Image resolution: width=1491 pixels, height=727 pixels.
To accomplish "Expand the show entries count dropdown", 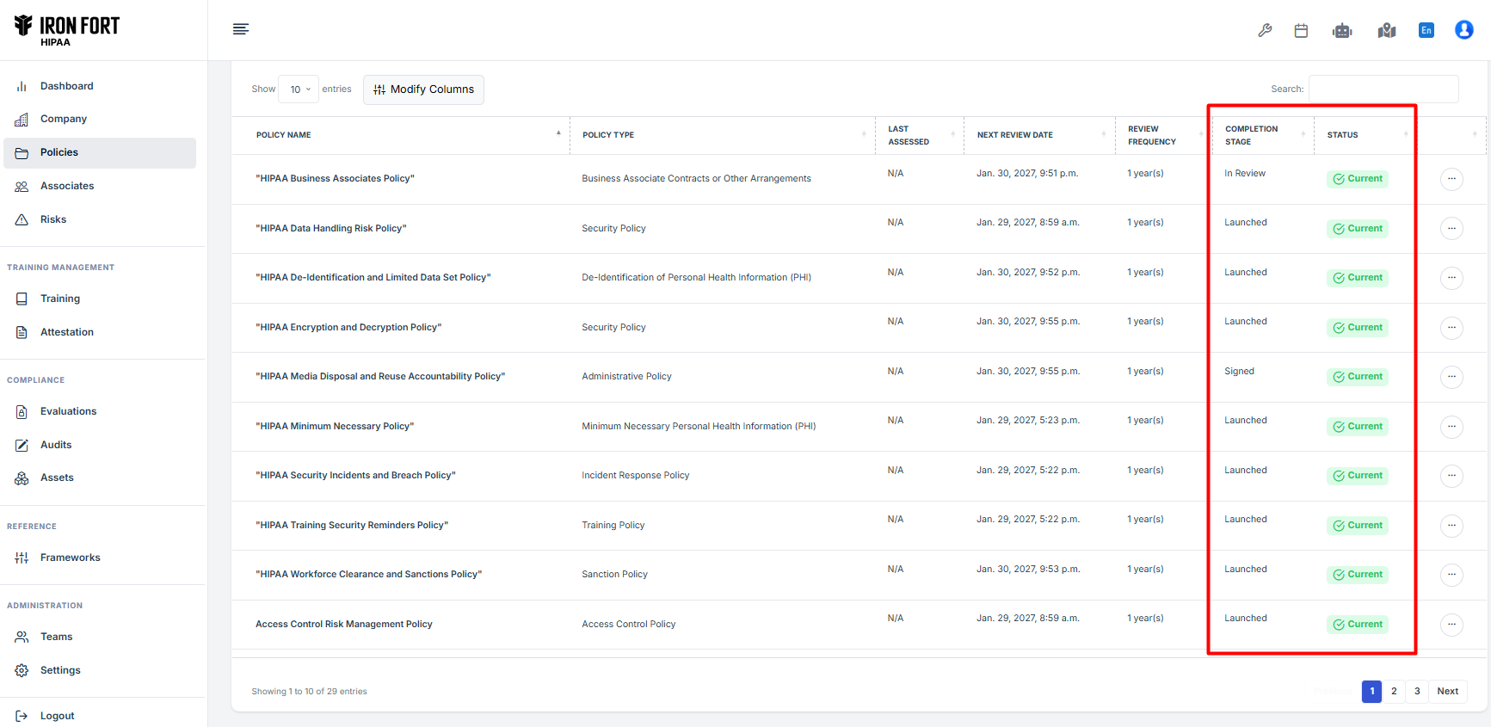I will 299,89.
